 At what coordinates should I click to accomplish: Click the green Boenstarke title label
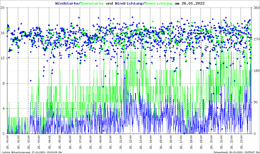click(x=92, y=4)
